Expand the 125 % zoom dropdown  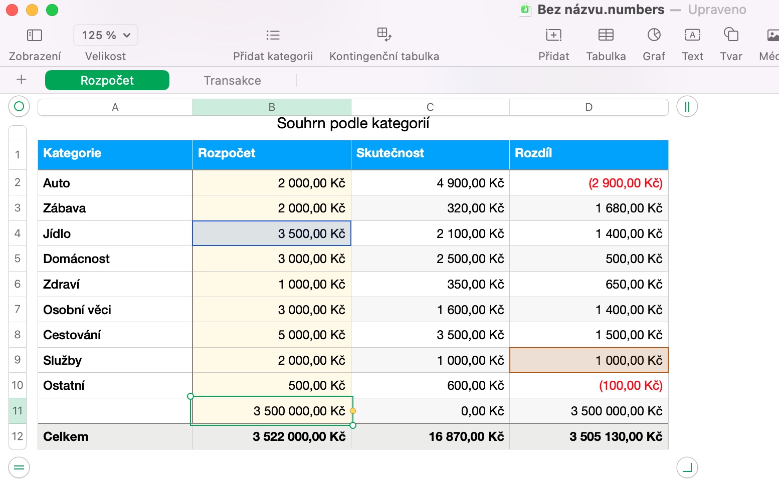click(x=106, y=35)
